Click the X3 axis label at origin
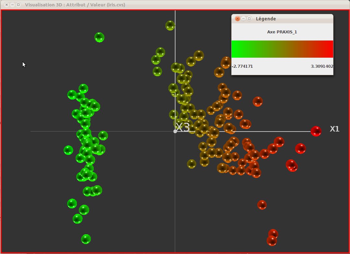Screen dimensions: 350x254 (x=183, y=127)
